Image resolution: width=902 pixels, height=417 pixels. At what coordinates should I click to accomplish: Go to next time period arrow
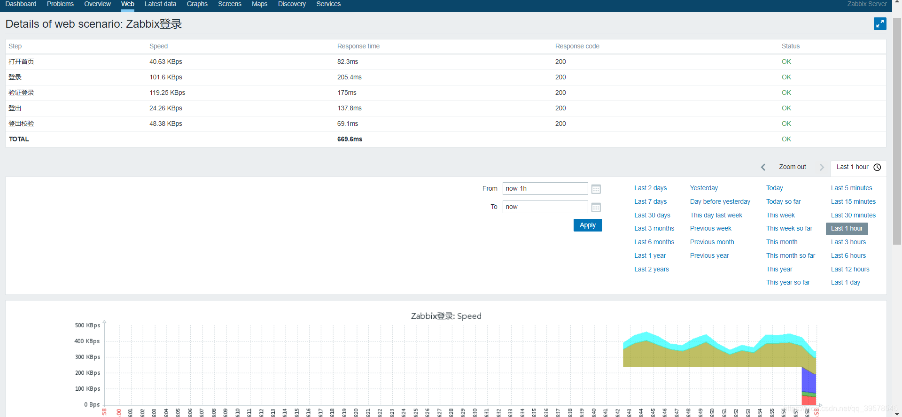click(x=822, y=167)
